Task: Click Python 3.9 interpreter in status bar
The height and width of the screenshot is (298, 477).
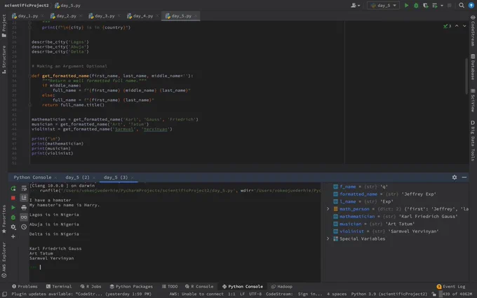Action: pyautogui.click(x=389, y=294)
